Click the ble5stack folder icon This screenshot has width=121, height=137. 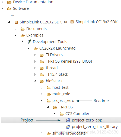pyautogui.click(x=42, y=81)
